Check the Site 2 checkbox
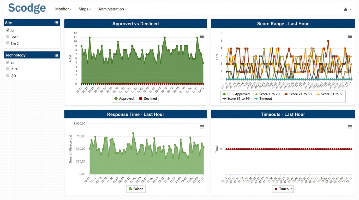359x200 pixels. pos(8,43)
